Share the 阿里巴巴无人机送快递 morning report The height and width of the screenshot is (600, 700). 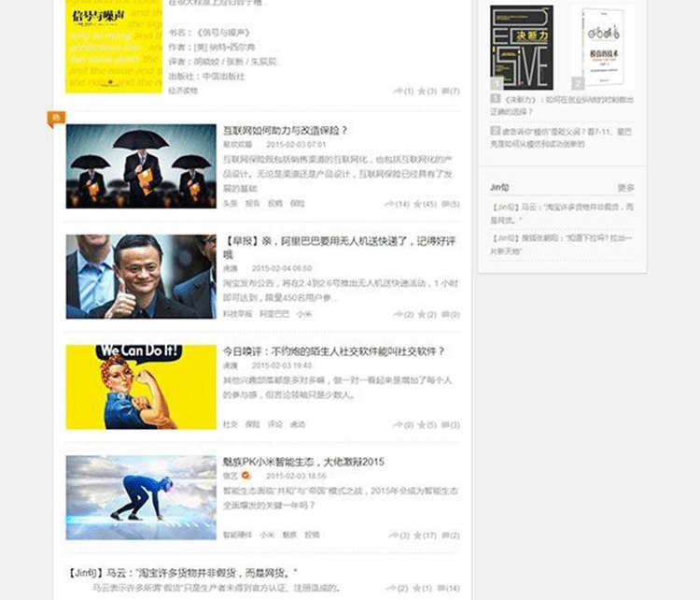(x=402, y=314)
